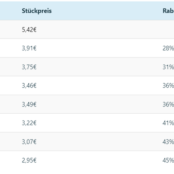Select the 3,49€ price cell

pos(29,104)
